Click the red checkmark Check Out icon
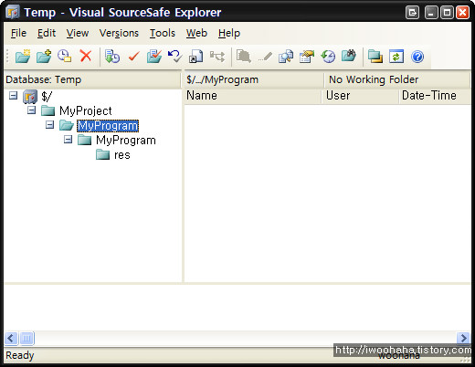The width and height of the screenshot is (475, 367). [133, 57]
